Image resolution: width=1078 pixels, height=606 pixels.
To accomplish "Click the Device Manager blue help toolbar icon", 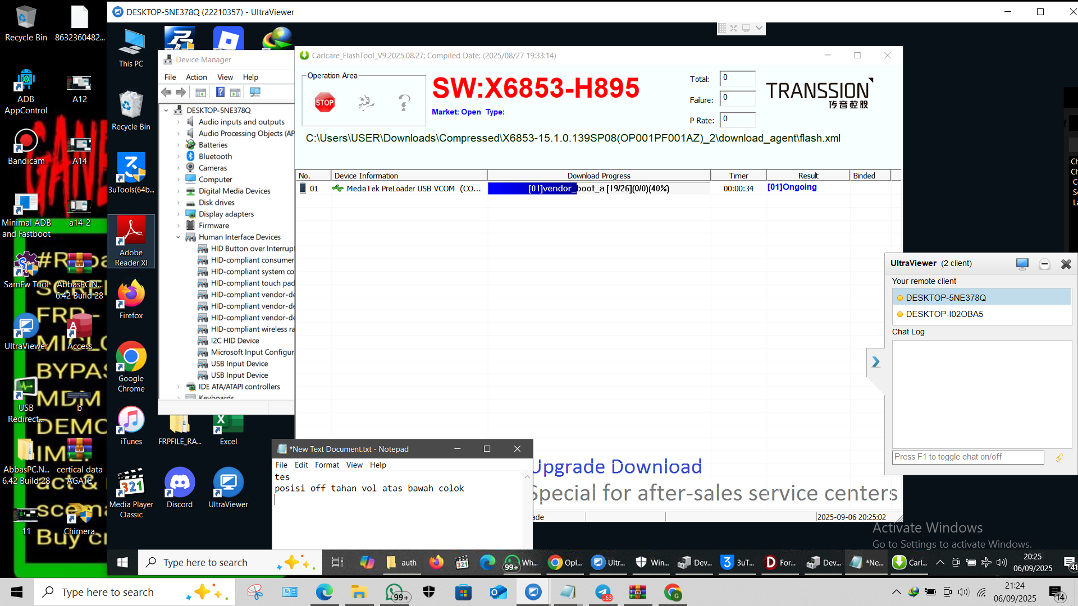I will 221,92.
